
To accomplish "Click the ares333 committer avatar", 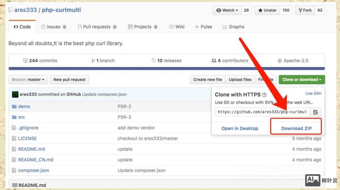I will pyautogui.click(x=15, y=94).
